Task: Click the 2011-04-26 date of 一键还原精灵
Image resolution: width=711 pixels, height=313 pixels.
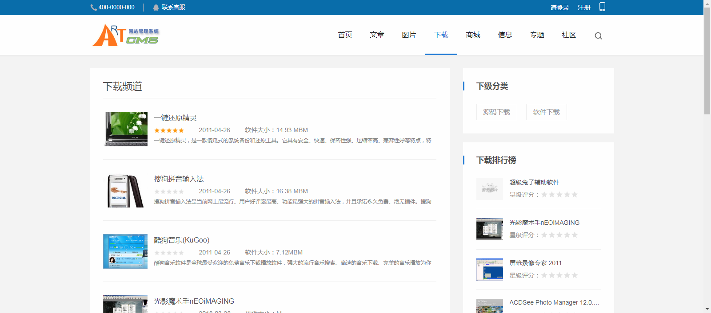Action: pos(215,130)
